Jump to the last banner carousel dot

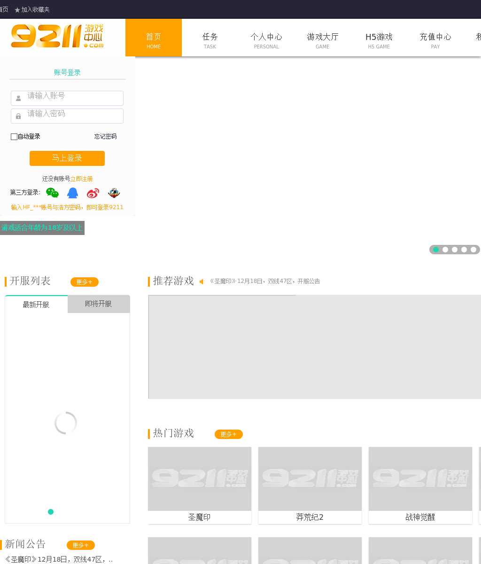pyautogui.click(x=473, y=250)
